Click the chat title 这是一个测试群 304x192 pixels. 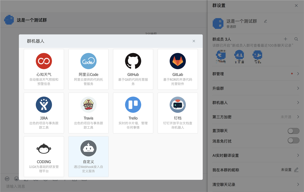point(32,20)
